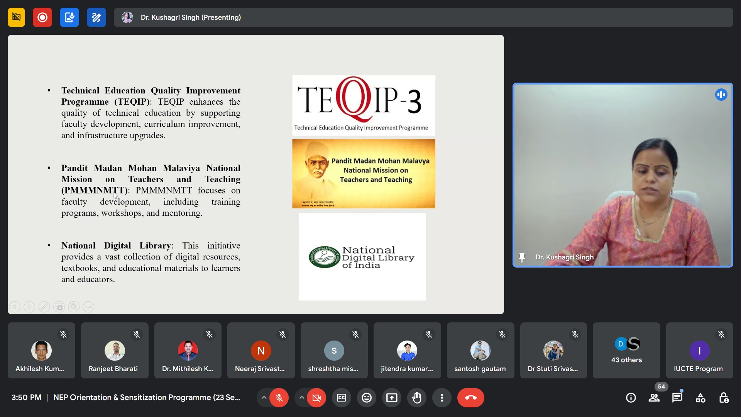Select Dr. Kushagri Singh's pinned video tile
The image size is (741, 417).
point(623,175)
